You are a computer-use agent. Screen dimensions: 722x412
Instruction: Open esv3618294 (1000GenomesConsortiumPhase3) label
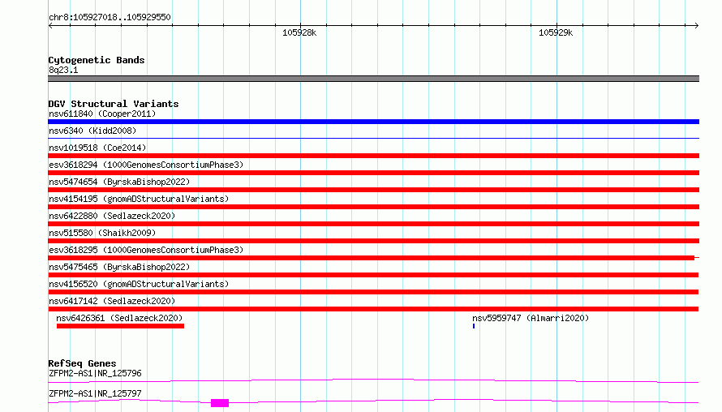146,165
